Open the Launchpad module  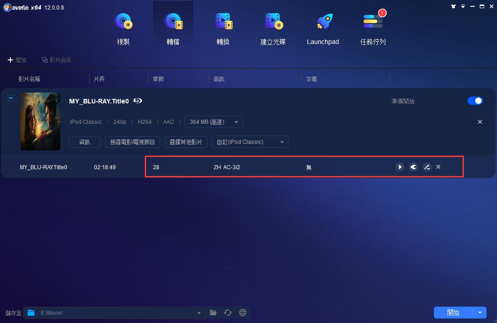click(323, 29)
